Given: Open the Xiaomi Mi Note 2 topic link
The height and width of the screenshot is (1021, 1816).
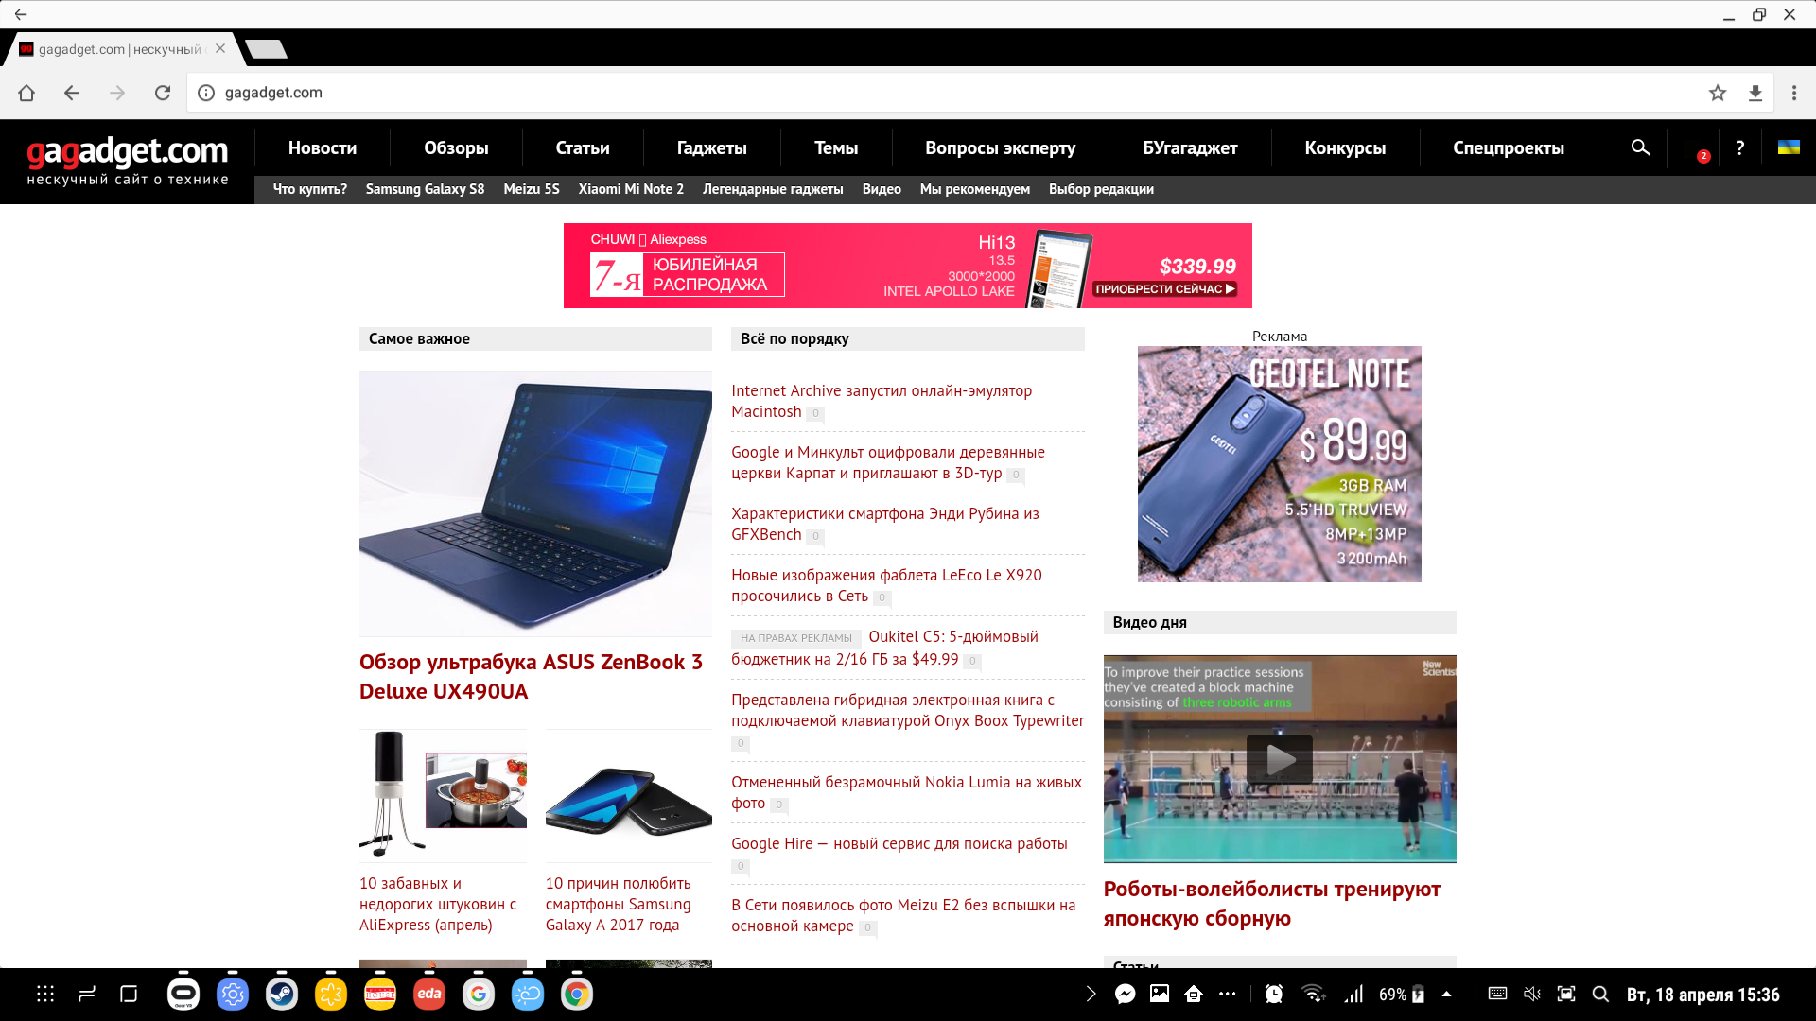Looking at the screenshot, I should pos(631,189).
